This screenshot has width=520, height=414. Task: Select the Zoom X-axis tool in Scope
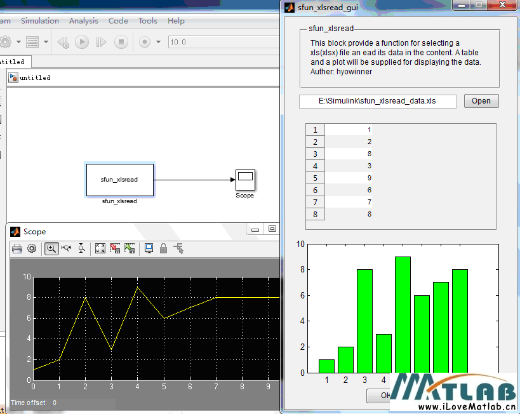coord(66,248)
